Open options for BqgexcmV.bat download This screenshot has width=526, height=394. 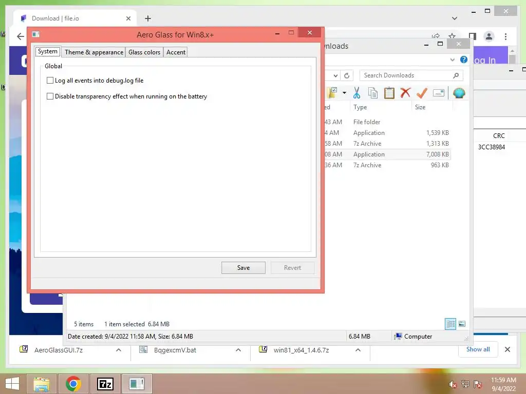pos(238,350)
